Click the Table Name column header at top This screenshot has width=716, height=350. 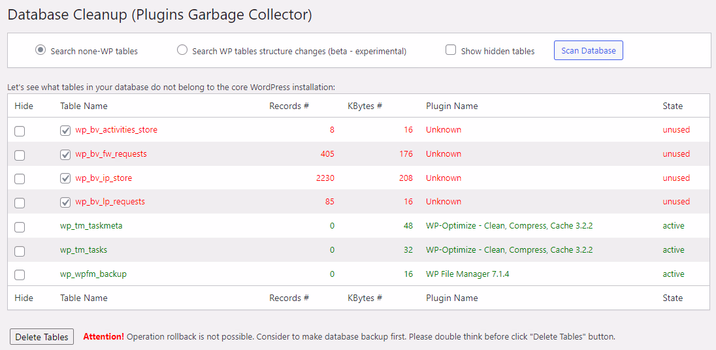point(84,106)
